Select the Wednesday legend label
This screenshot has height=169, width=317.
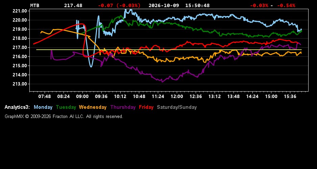pos(93,107)
